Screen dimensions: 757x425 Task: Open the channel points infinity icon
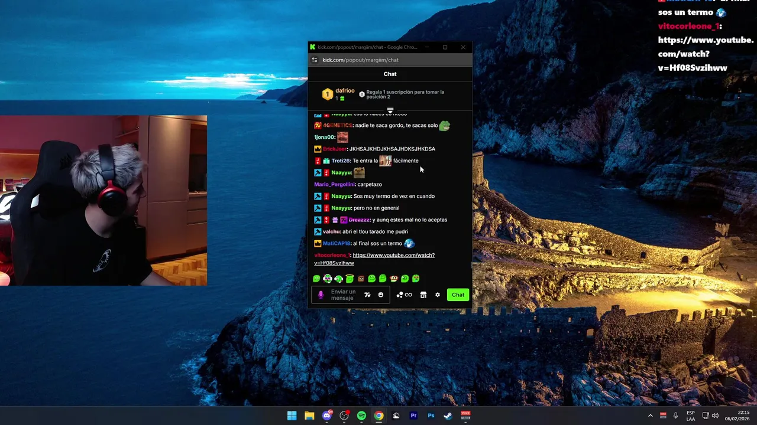(405, 295)
